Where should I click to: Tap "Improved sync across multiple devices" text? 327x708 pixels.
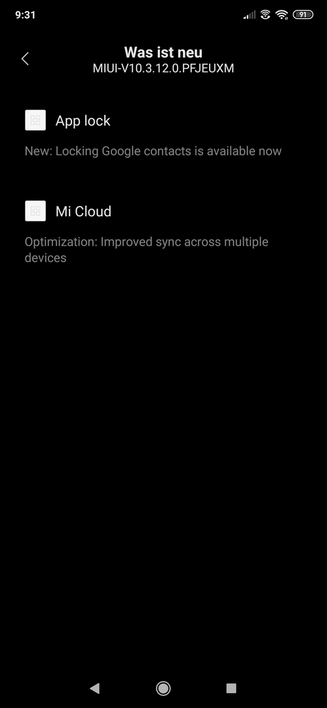point(146,250)
